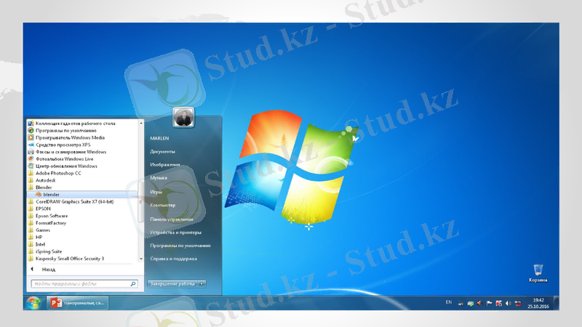Select the Корзина recycle bin icon

(x=538, y=273)
